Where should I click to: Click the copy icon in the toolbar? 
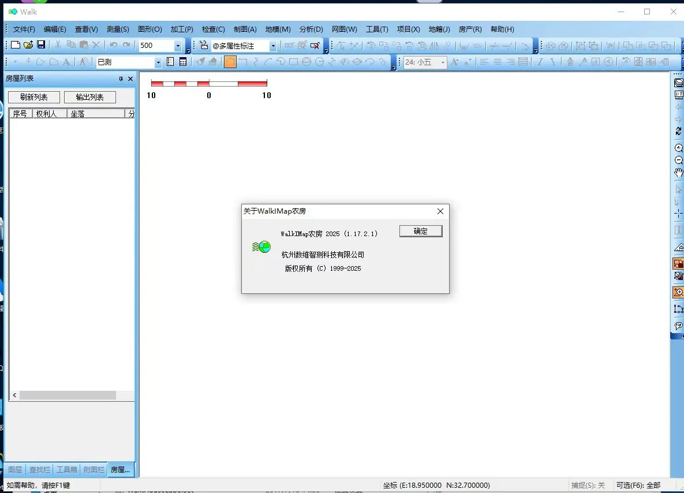(70, 45)
